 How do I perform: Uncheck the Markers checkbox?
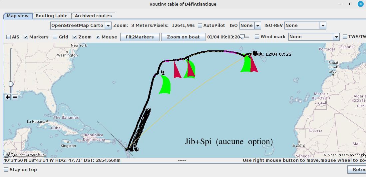pyautogui.click(x=26, y=37)
